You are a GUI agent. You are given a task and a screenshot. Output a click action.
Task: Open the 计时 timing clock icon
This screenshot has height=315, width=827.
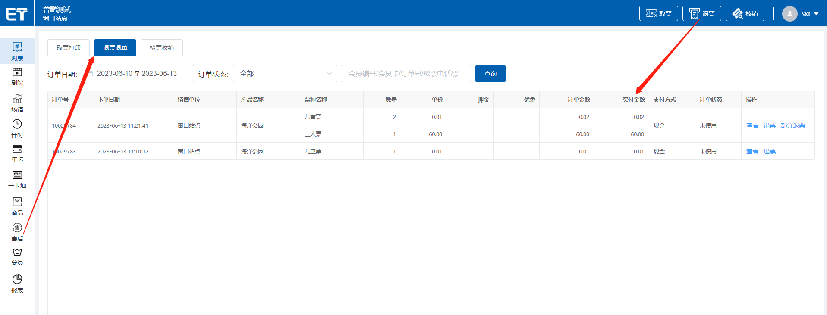17,128
